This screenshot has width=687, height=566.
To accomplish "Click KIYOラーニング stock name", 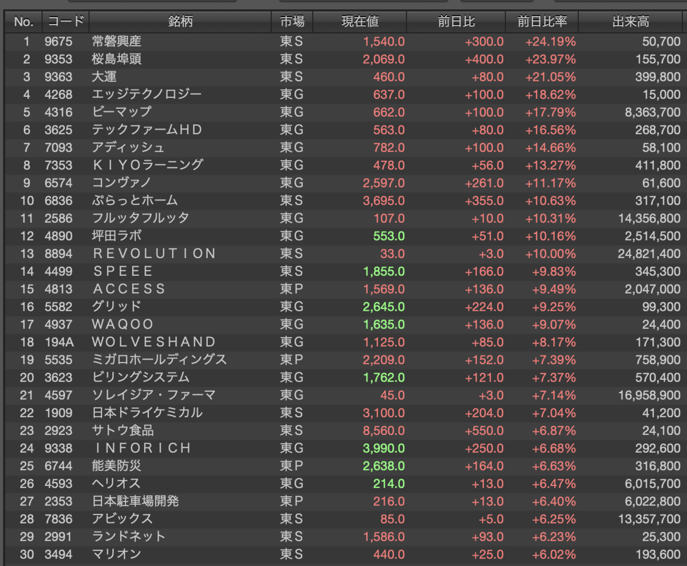I will click(x=148, y=165).
